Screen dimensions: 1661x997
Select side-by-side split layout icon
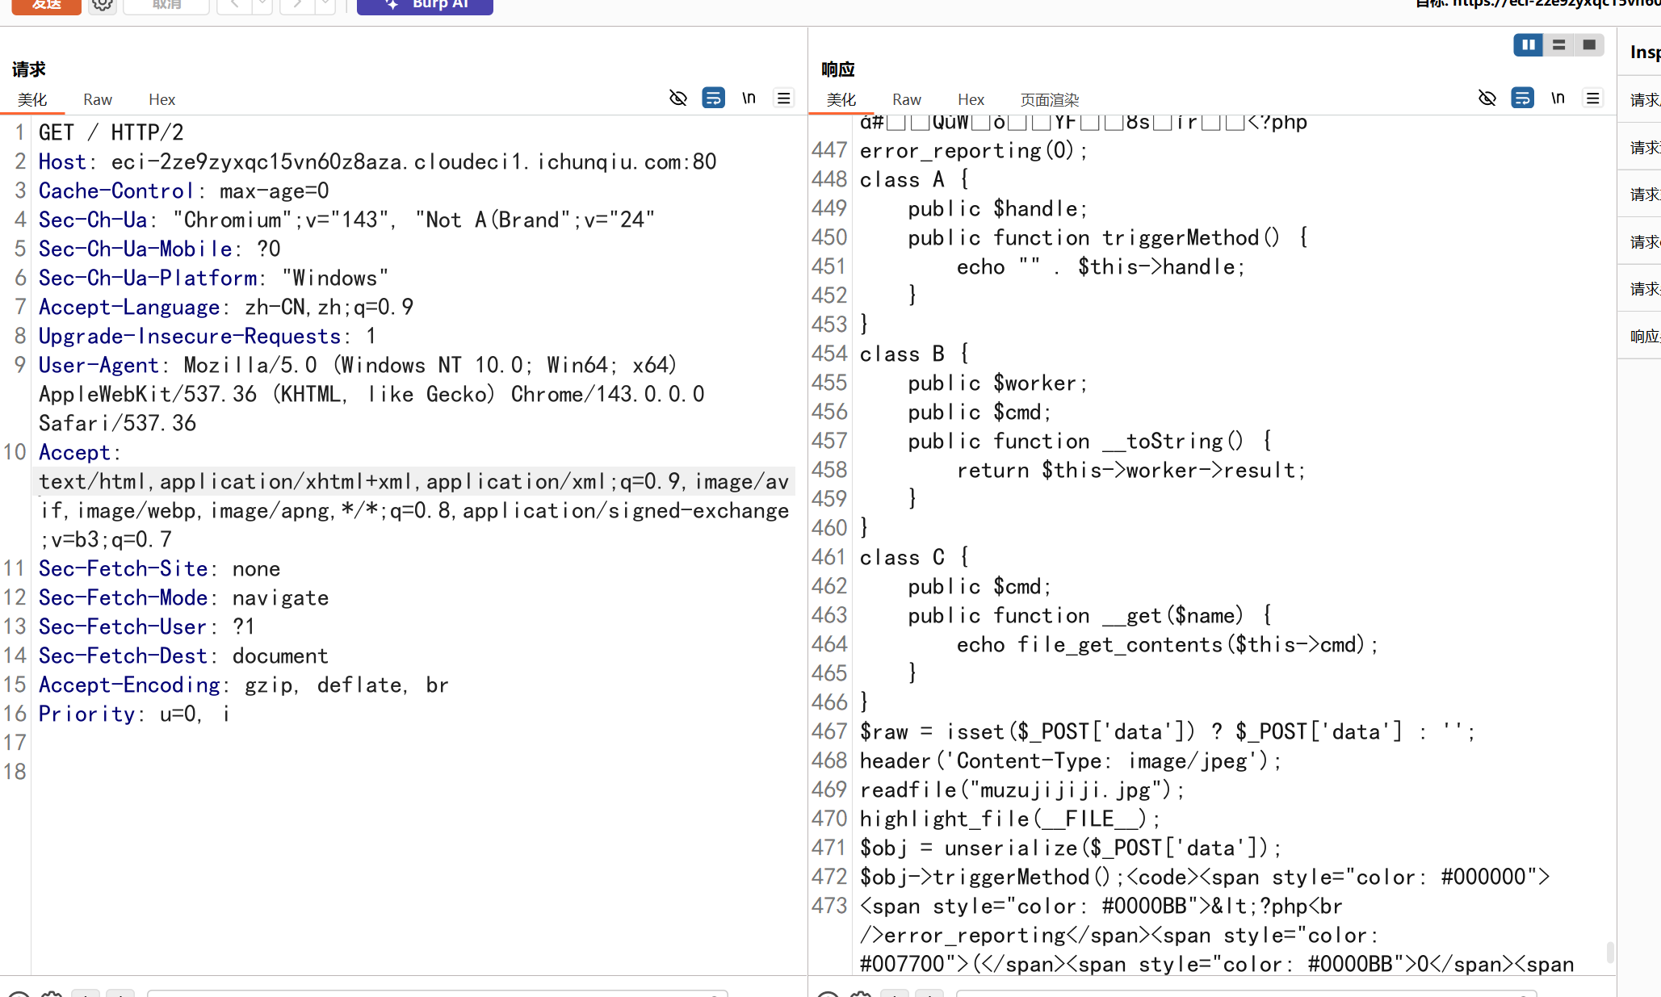[x=1528, y=45]
